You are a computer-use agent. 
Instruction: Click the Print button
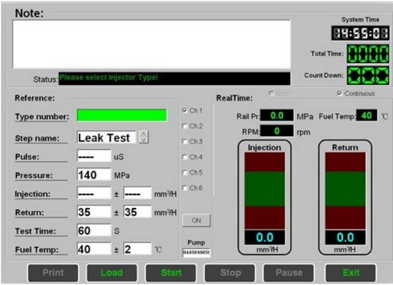pos(53,273)
